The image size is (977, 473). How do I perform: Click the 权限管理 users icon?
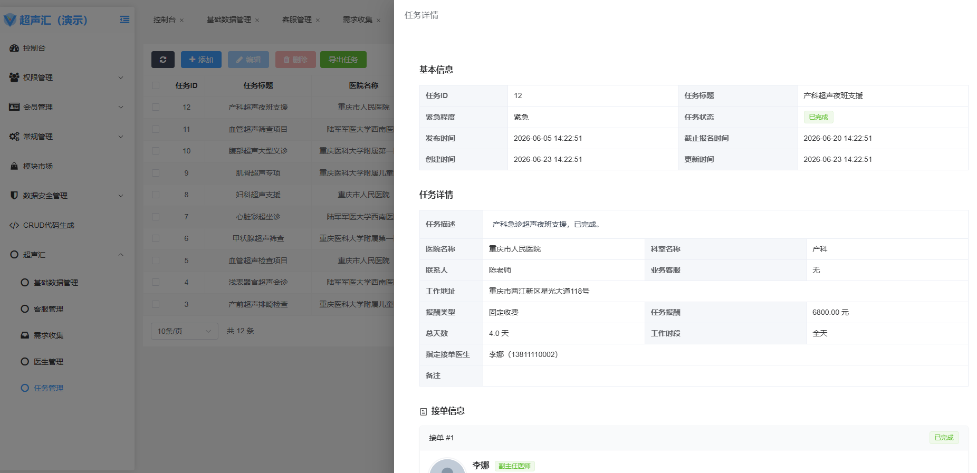(x=14, y=78)
